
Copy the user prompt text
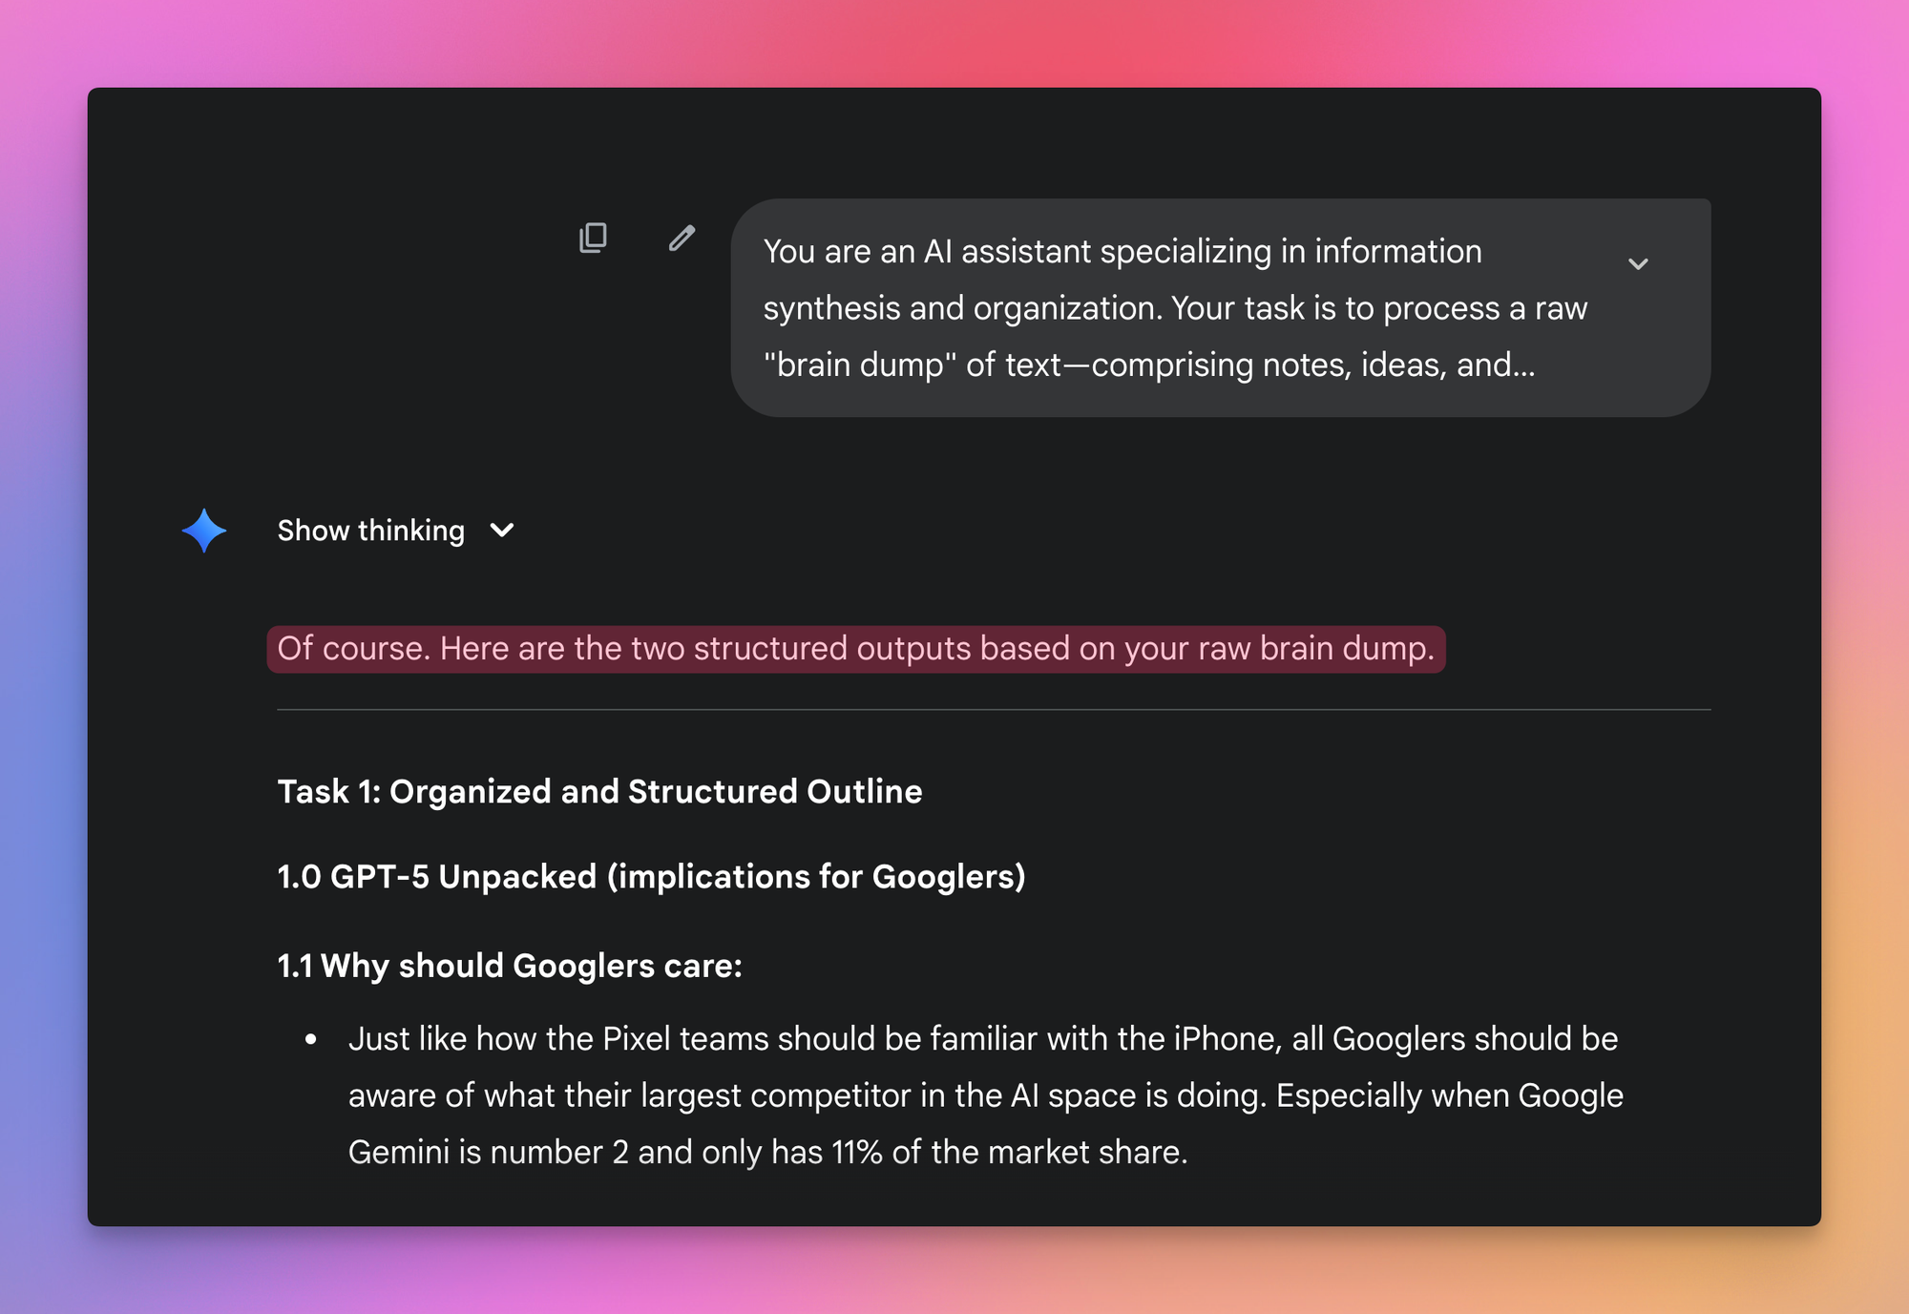tap(593, 238)
